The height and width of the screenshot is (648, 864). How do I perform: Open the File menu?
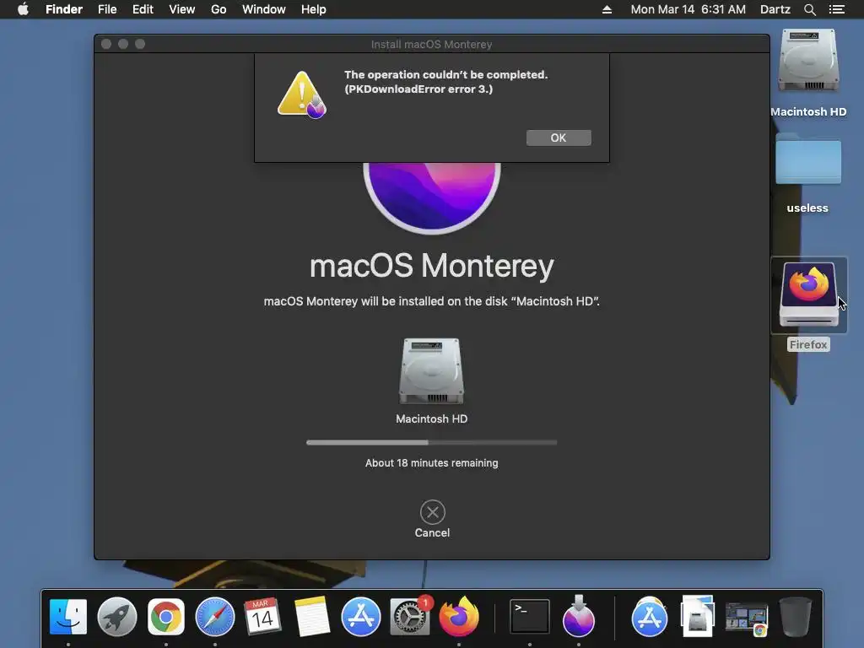(107, 9)
